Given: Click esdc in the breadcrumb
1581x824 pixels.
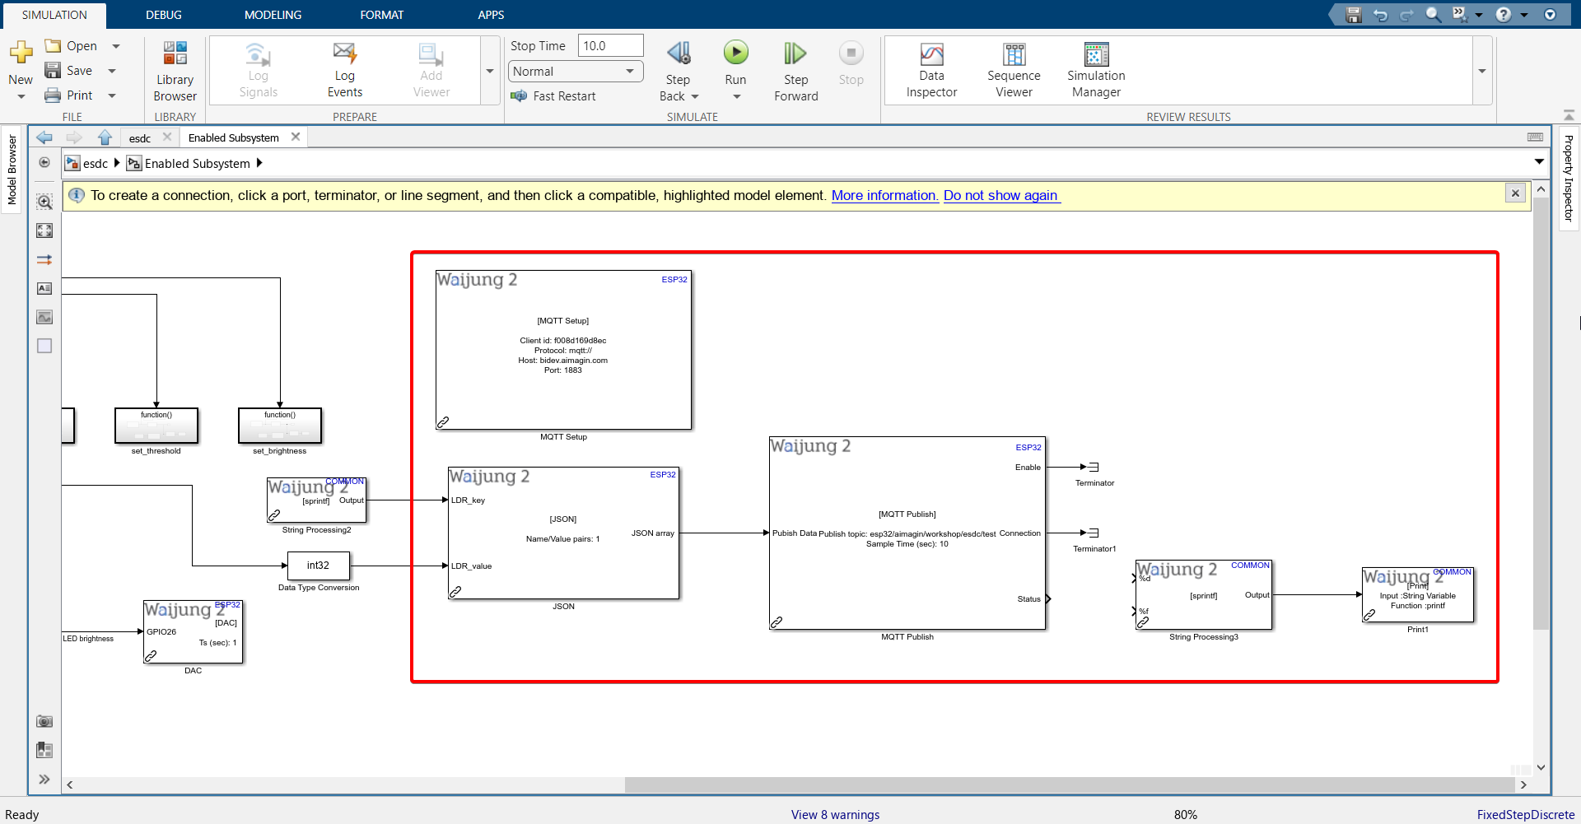Looking at the screenshot, I should point(95,163).
